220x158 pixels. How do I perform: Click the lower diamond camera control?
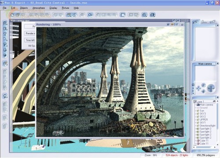tap(203, 92)
